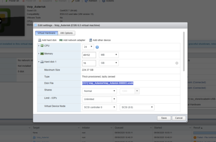Expand the Memory settings row
Image resolution: width=216 pixels, height=142 pixels.
[39, 54]
